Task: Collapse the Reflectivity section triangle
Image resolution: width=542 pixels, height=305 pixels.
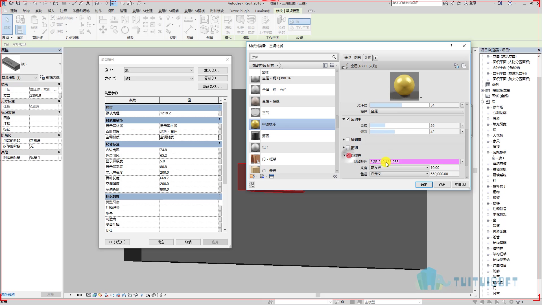Action: pos(344,119)
